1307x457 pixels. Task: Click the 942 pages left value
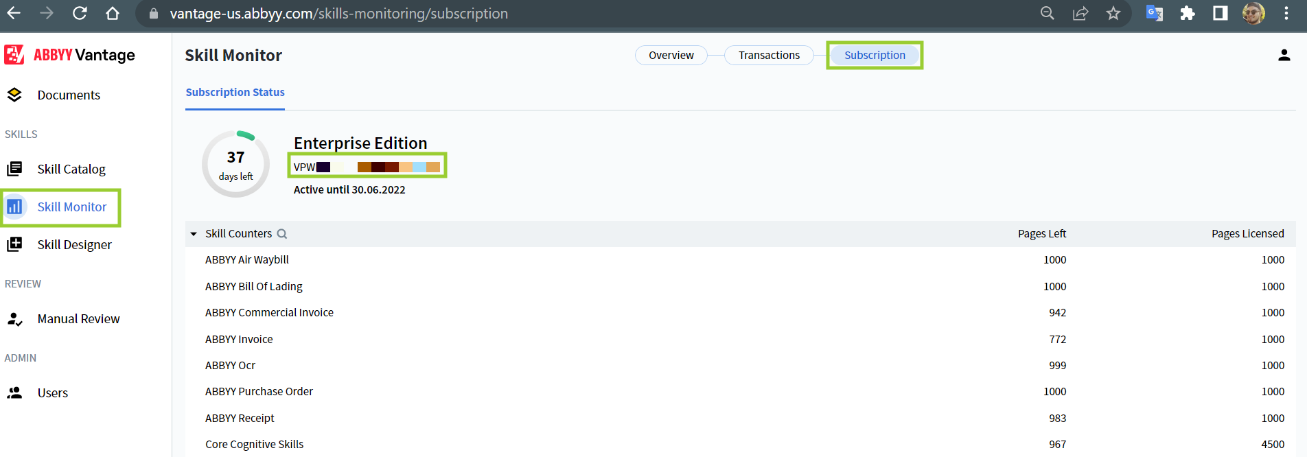1057,312
